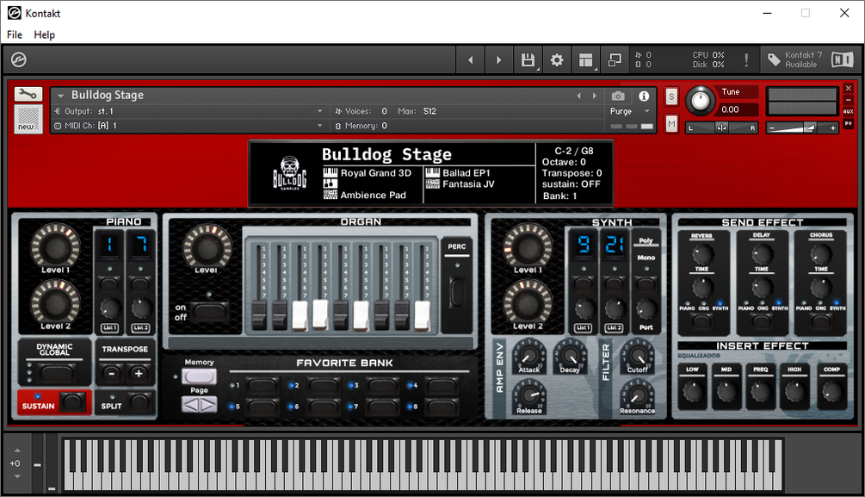The image size is (865, 497).
Task: Click the camera snapshot icon
Action: (x=618, y=96)
